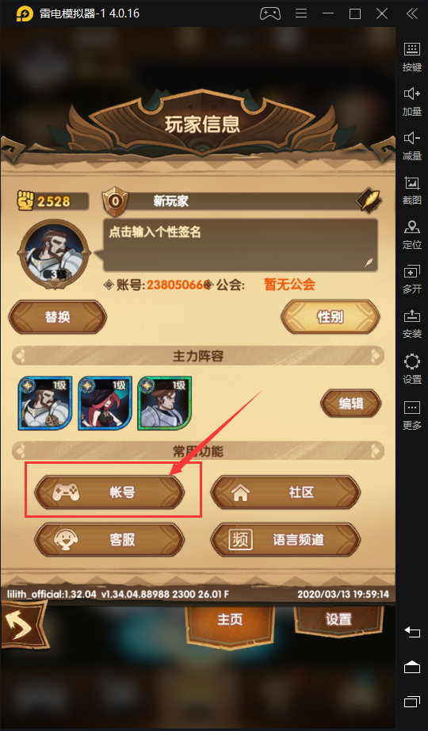Launch the 多开 multi-instance manager

coord(411,279)
